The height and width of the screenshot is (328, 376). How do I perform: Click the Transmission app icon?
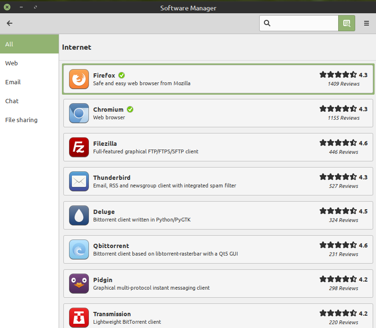point(79,317)
